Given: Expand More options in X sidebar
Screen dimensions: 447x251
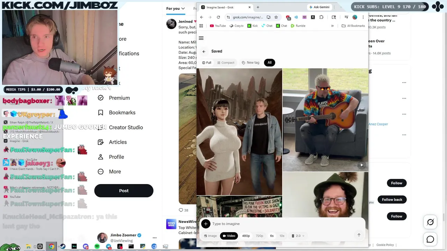Looking at the screenshot, I should pos(109,172).
